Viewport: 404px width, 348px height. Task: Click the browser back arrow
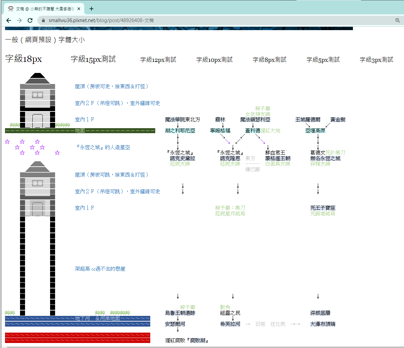[8, 20]
